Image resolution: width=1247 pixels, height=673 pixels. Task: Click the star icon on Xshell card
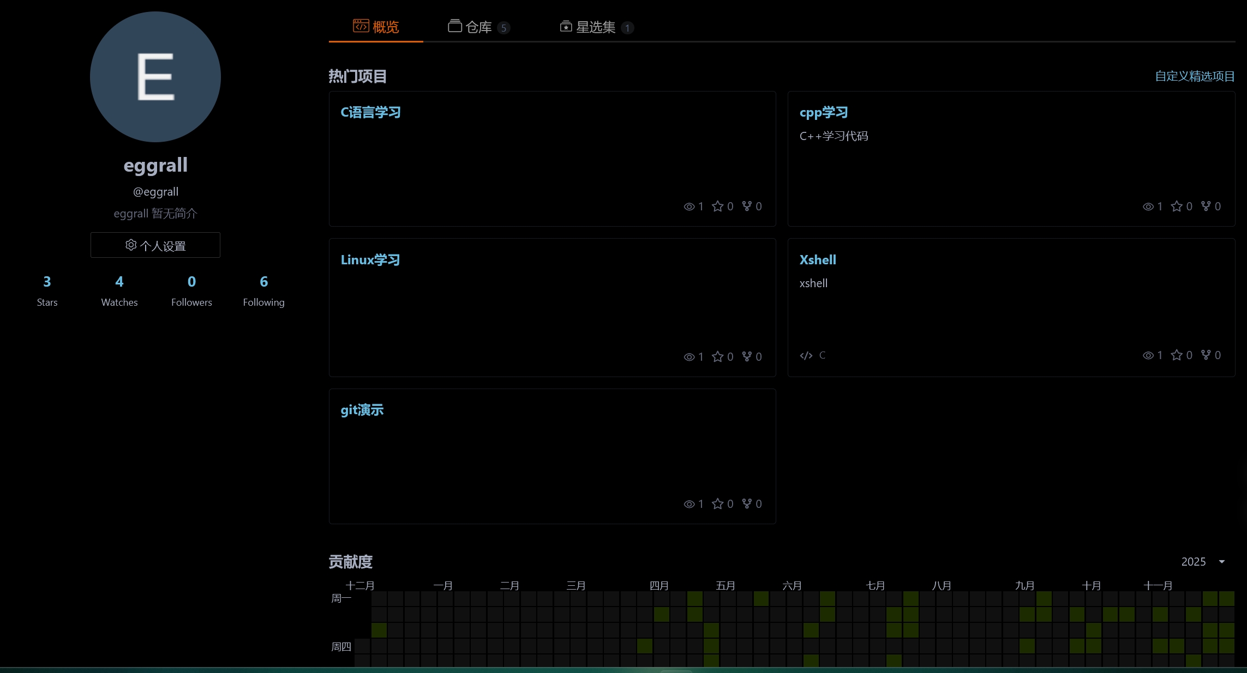(1177, 355)
